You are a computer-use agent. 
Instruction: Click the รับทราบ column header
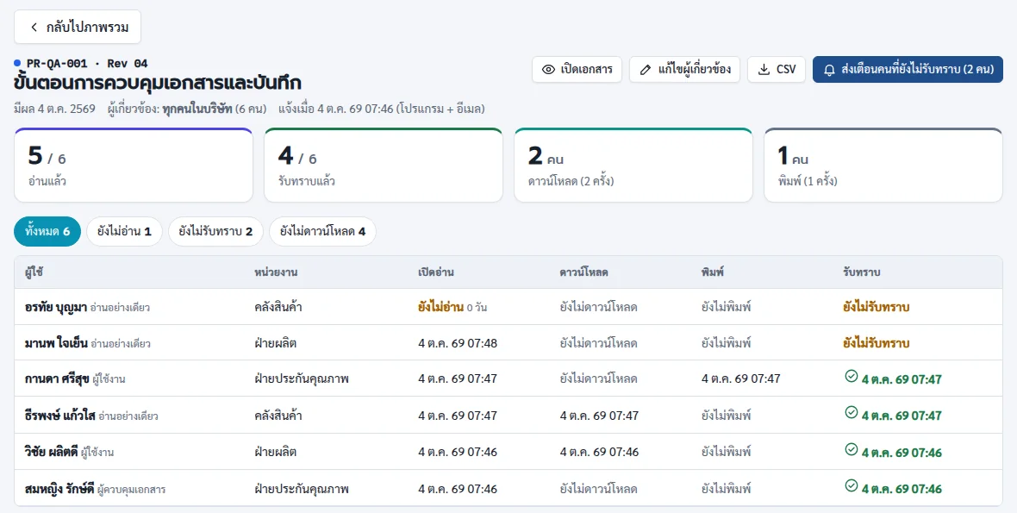coord(861,272)
